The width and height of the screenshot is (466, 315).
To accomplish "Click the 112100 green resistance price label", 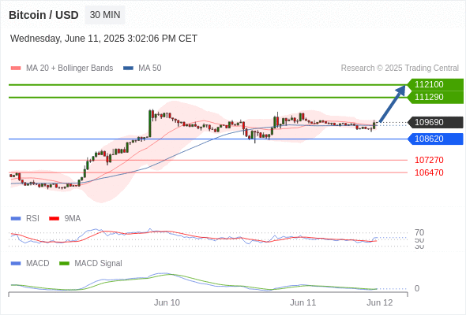I will tap(435, 84).
